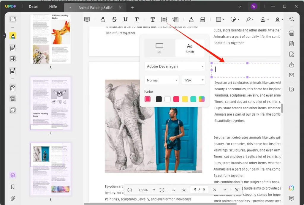The height and width of the screenshot is (205, 304).
Task: Select the Highlighter annotation tool
Action: pyautogui.click(x=103, y=19)
